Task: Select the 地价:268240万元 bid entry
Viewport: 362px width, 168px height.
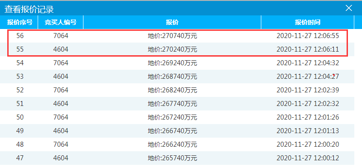Action: click(x=172, y=90)
